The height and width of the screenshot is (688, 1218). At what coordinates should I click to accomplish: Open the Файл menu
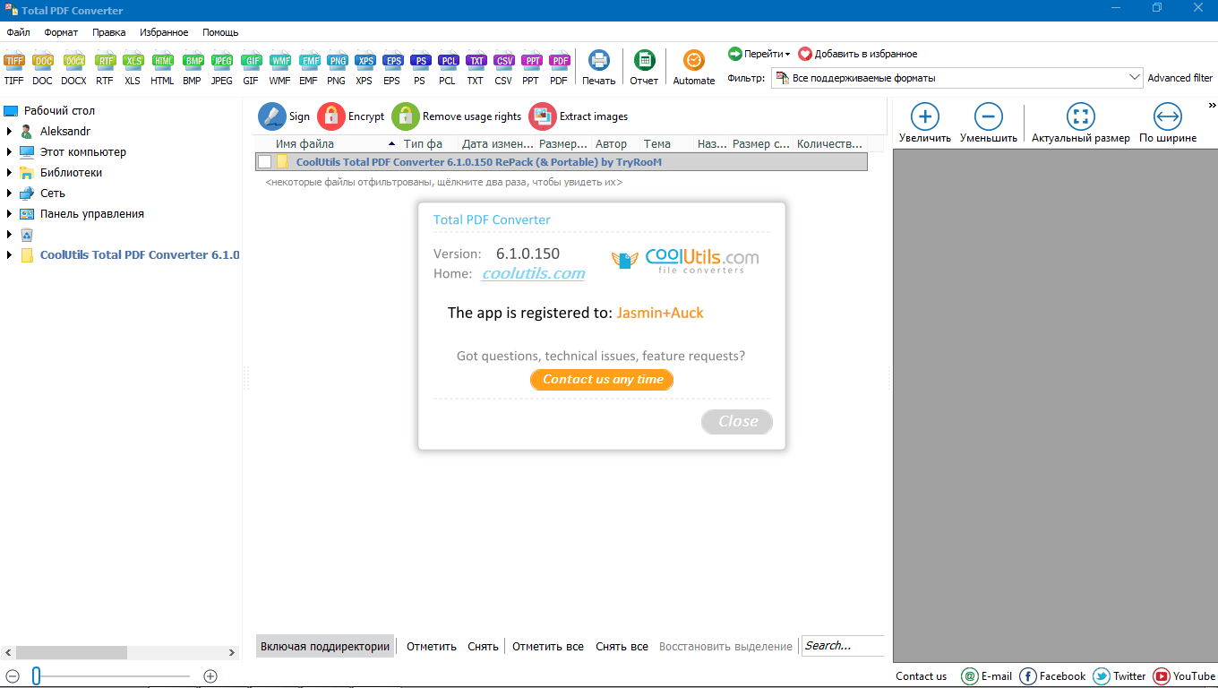pyautogui.click(x=18, y=32)
